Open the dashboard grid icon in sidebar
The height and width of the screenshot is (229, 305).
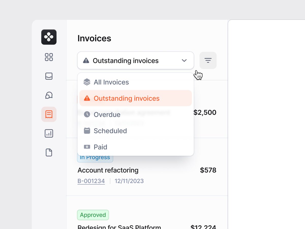(49, 57)
